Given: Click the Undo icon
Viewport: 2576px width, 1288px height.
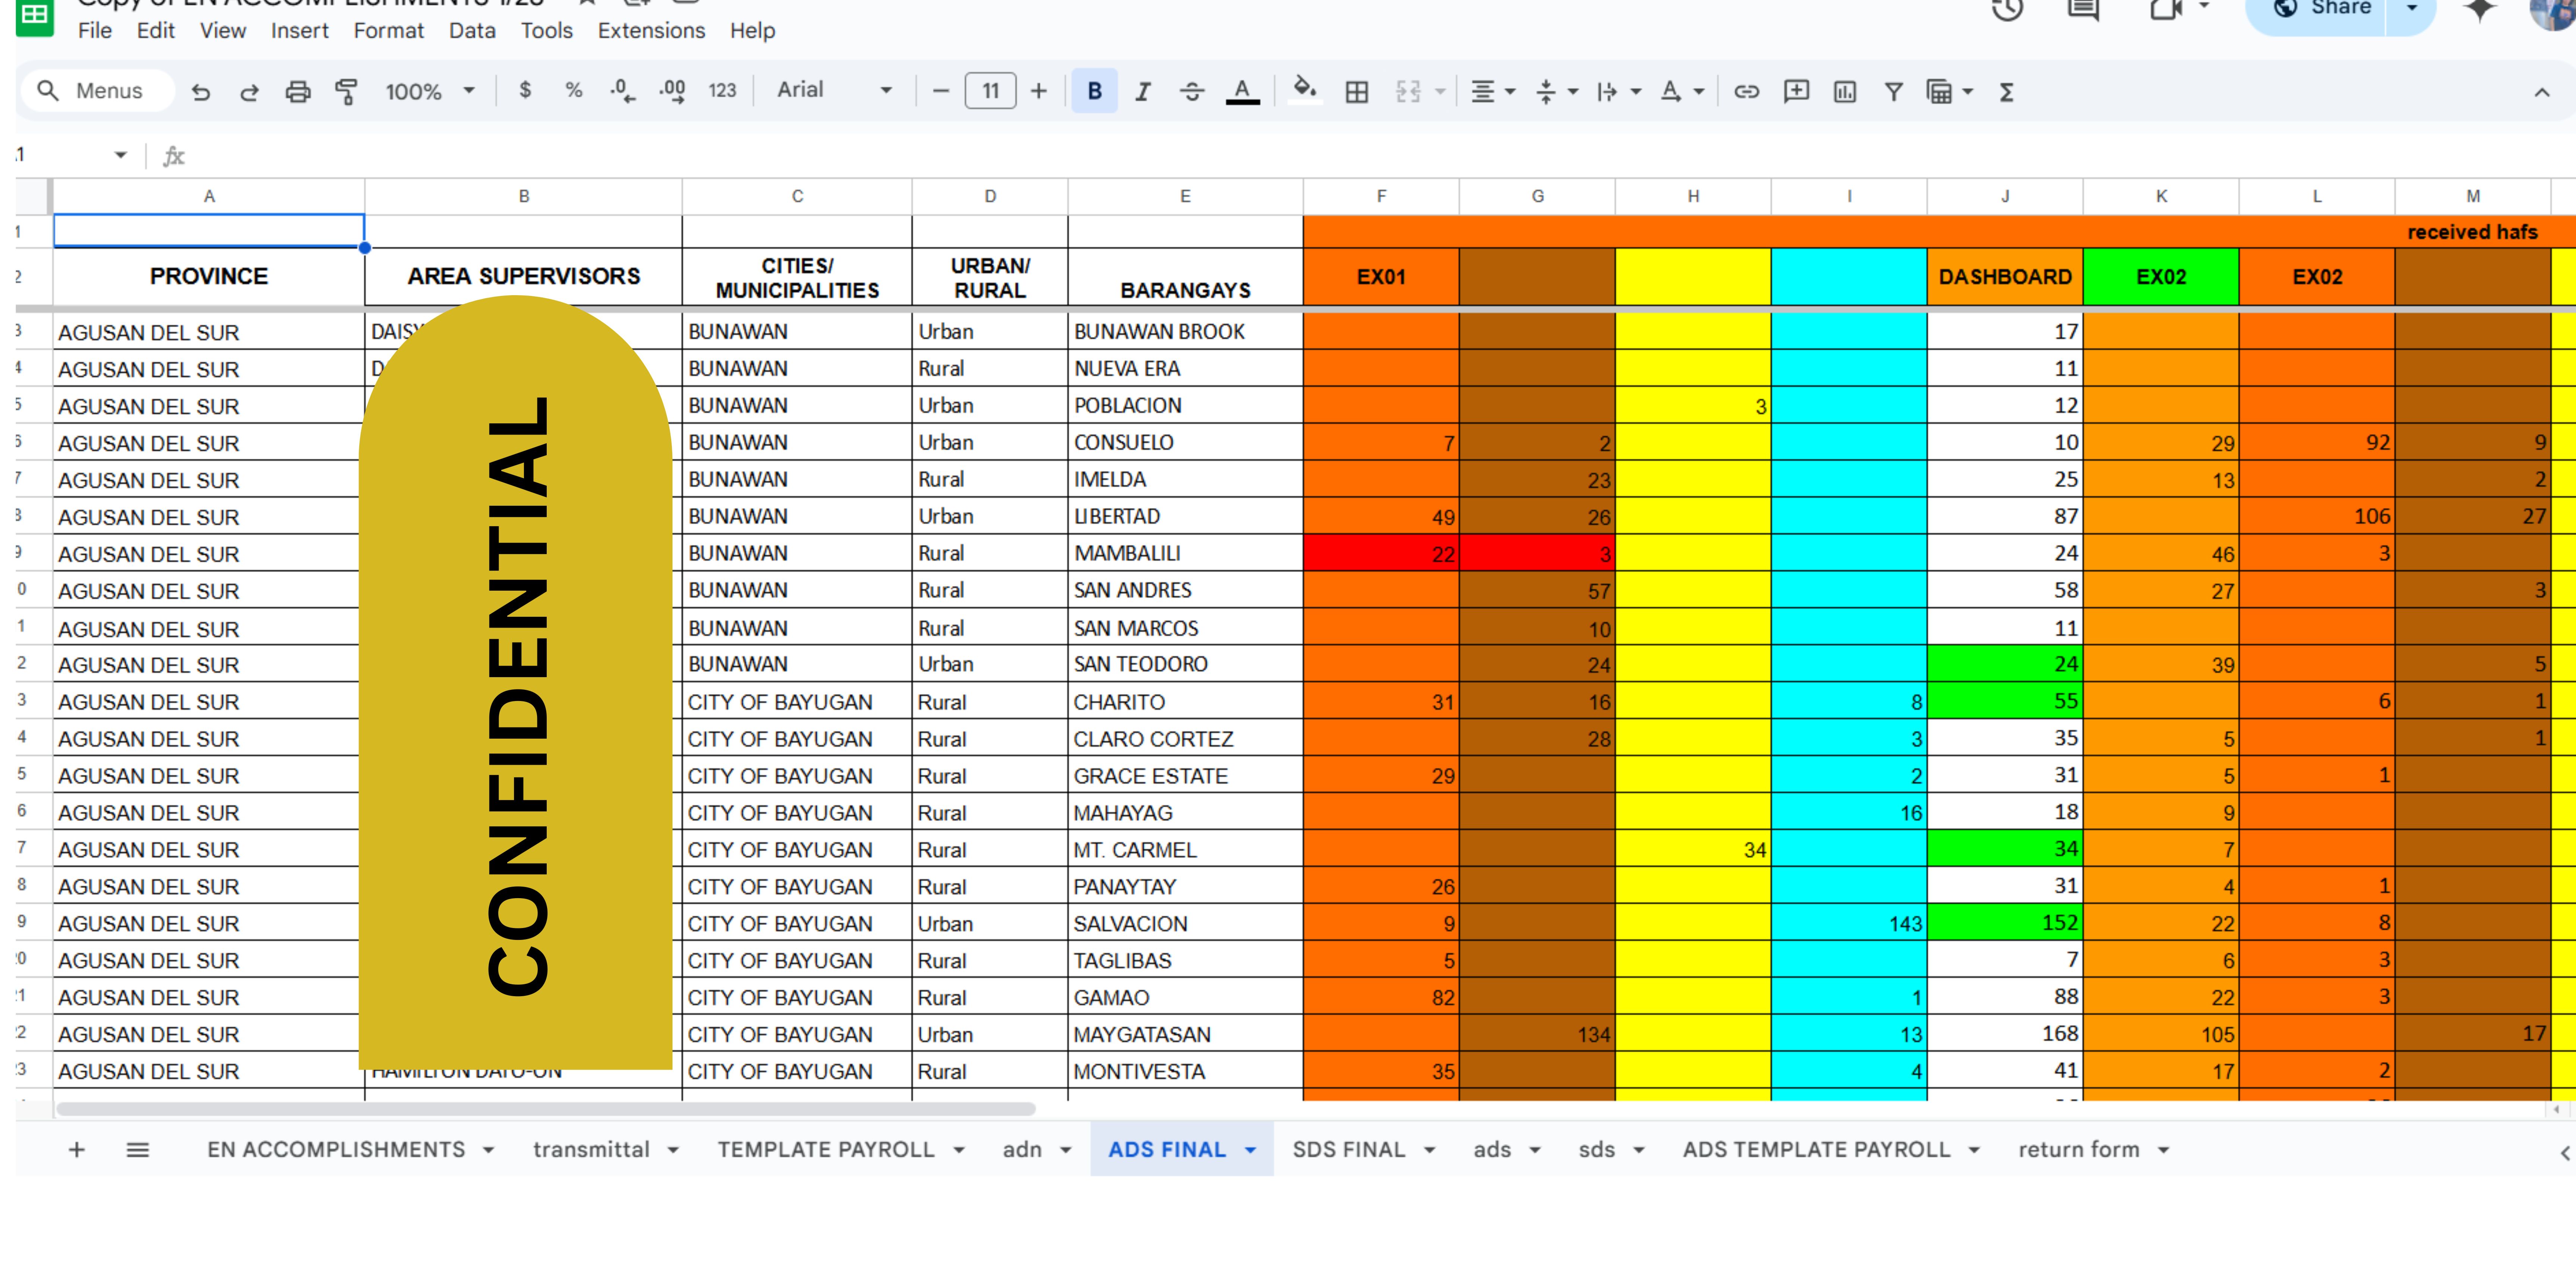Looking at the screenshot, I should [201, 92].
